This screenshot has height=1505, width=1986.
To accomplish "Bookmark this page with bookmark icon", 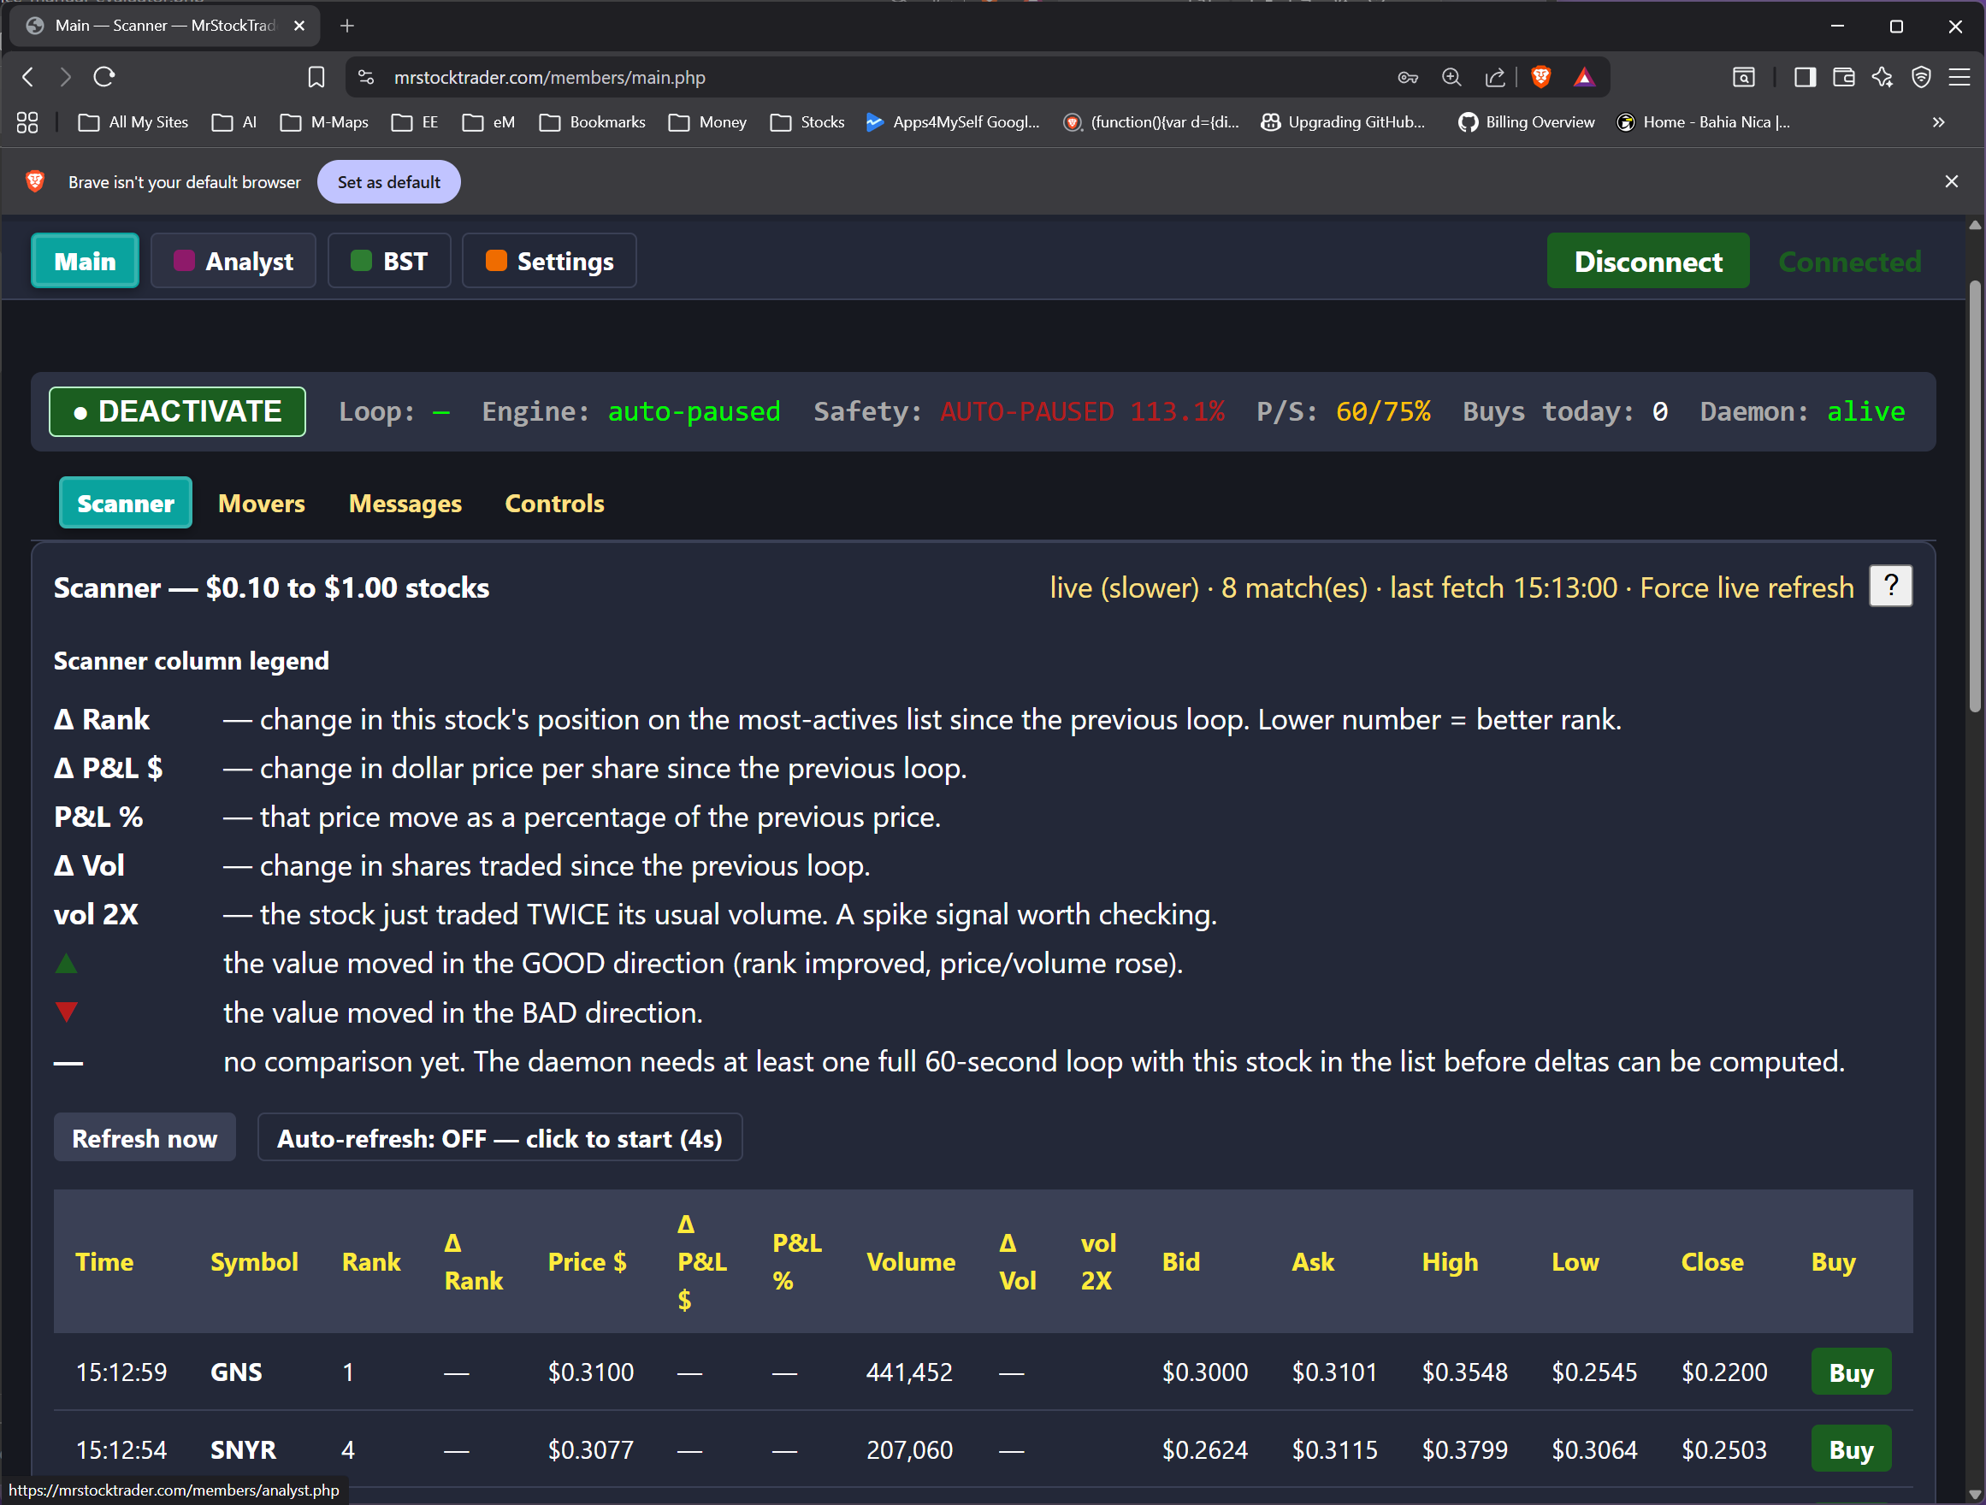I will pos(316,77).
